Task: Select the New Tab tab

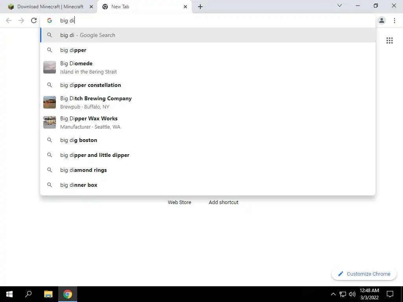Action: [x=144, y=7]
